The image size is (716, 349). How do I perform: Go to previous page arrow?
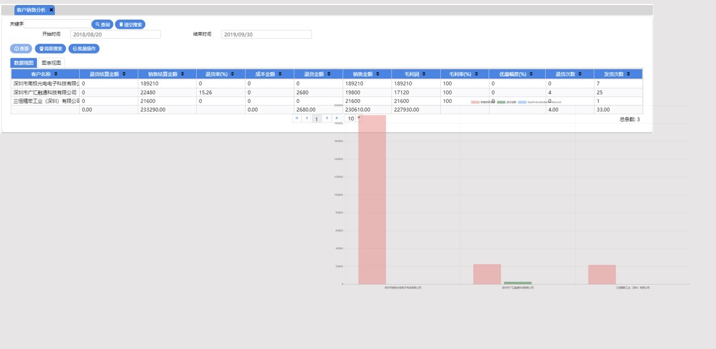(307, 119)
